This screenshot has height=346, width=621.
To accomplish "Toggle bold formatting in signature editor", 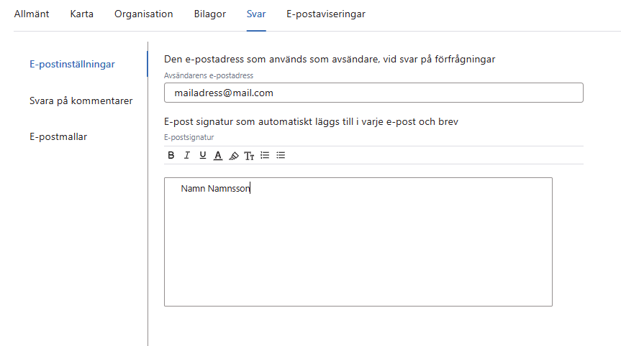I will click(171, 155).
